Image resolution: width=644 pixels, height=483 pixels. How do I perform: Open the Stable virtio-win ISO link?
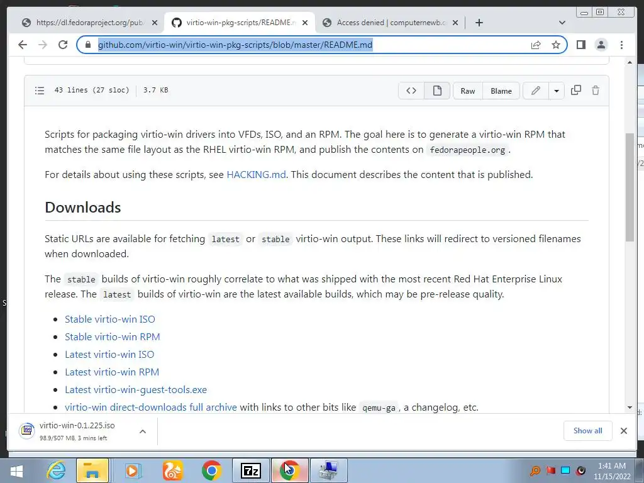click(110, 319)
